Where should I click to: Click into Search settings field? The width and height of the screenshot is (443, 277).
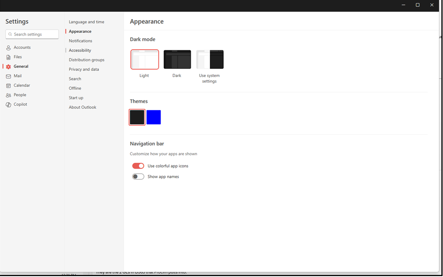32,34
